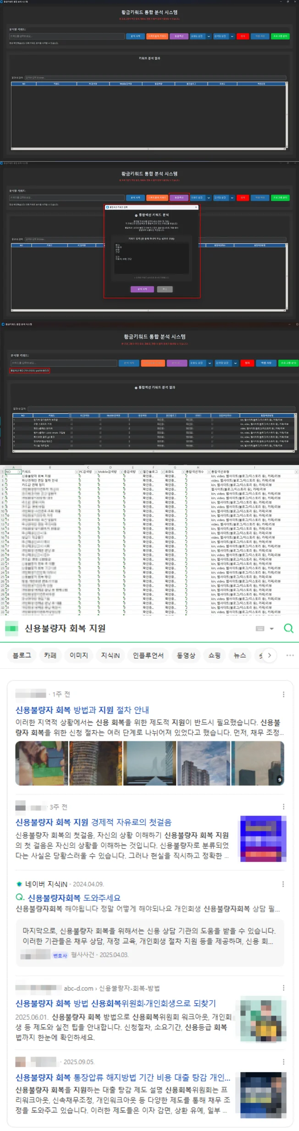Open kebab menu for '경제적 자유로의 첫걸음' result
The width and height of the screenshot is (299, 1131).
pos(283,807)
